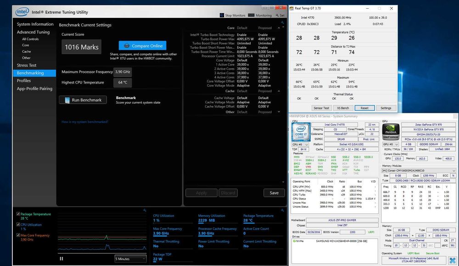
Task: Toggle the Max Core Frequency graph checkbox
Action: [18, 235]
